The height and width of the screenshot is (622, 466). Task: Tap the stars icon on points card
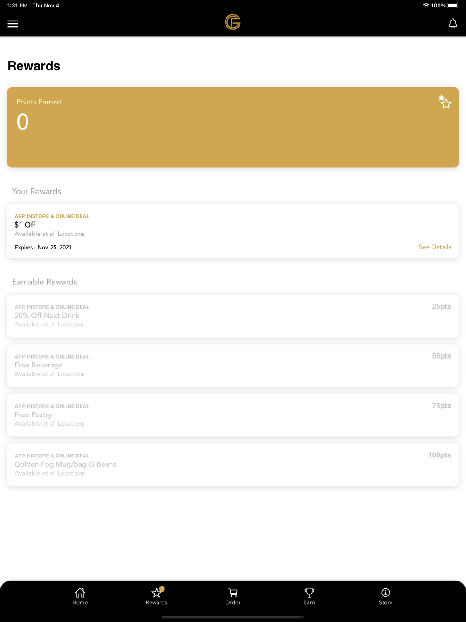[445, 102]
